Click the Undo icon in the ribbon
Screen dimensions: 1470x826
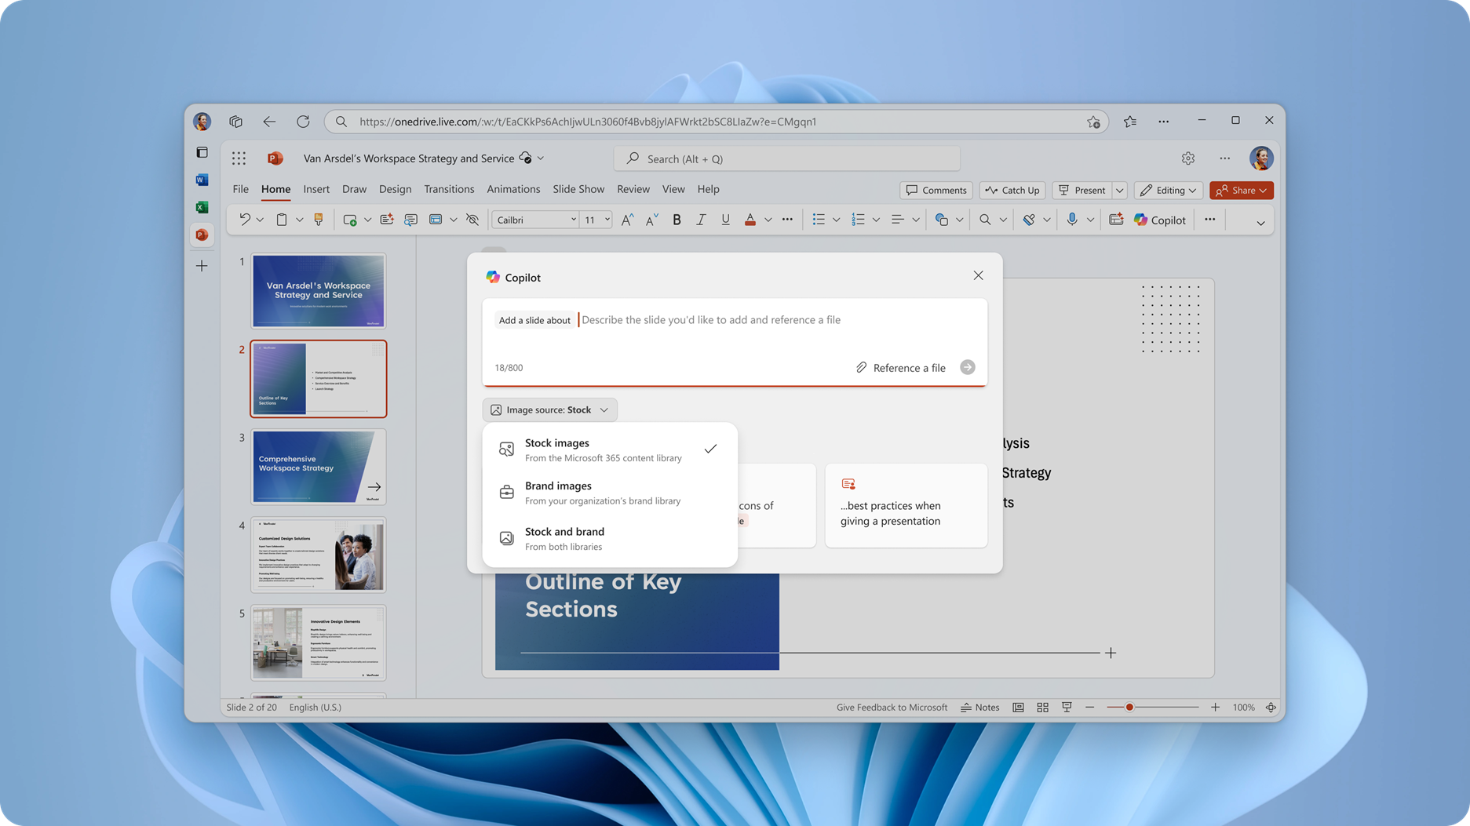click(x=245, y=220)
